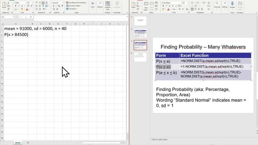Click the Click to add notes area
Image resolution: width=258 pixels, height=145 pixels.
159,139
